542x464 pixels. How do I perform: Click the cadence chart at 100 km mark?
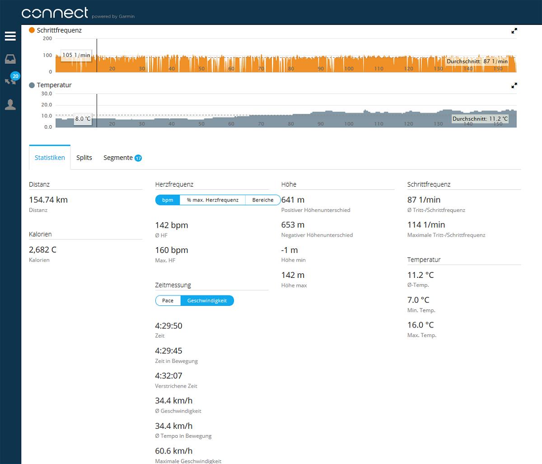(x=349, y=63)
